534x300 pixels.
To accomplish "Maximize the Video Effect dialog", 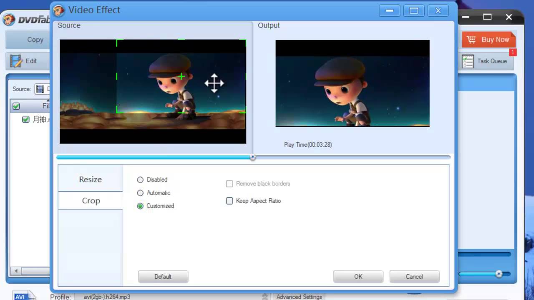I will point(414,11).
